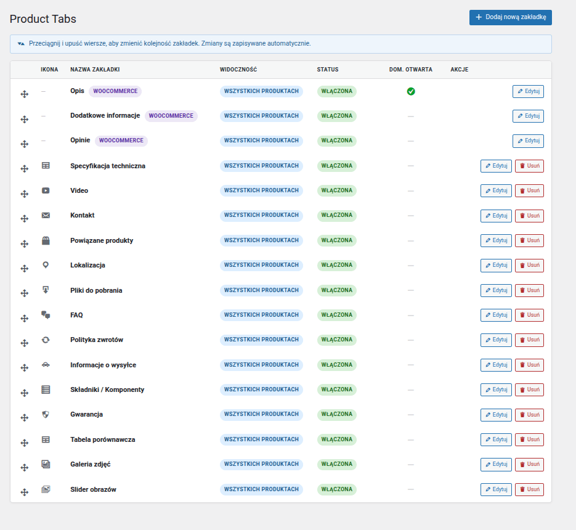576x530 pixels.
Task: Click the WŁĄCZONA status badge for Galeria zdjęć
Action: (x=336, y=464)
